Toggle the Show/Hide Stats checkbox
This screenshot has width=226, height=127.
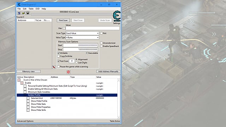tap(28, 104)
